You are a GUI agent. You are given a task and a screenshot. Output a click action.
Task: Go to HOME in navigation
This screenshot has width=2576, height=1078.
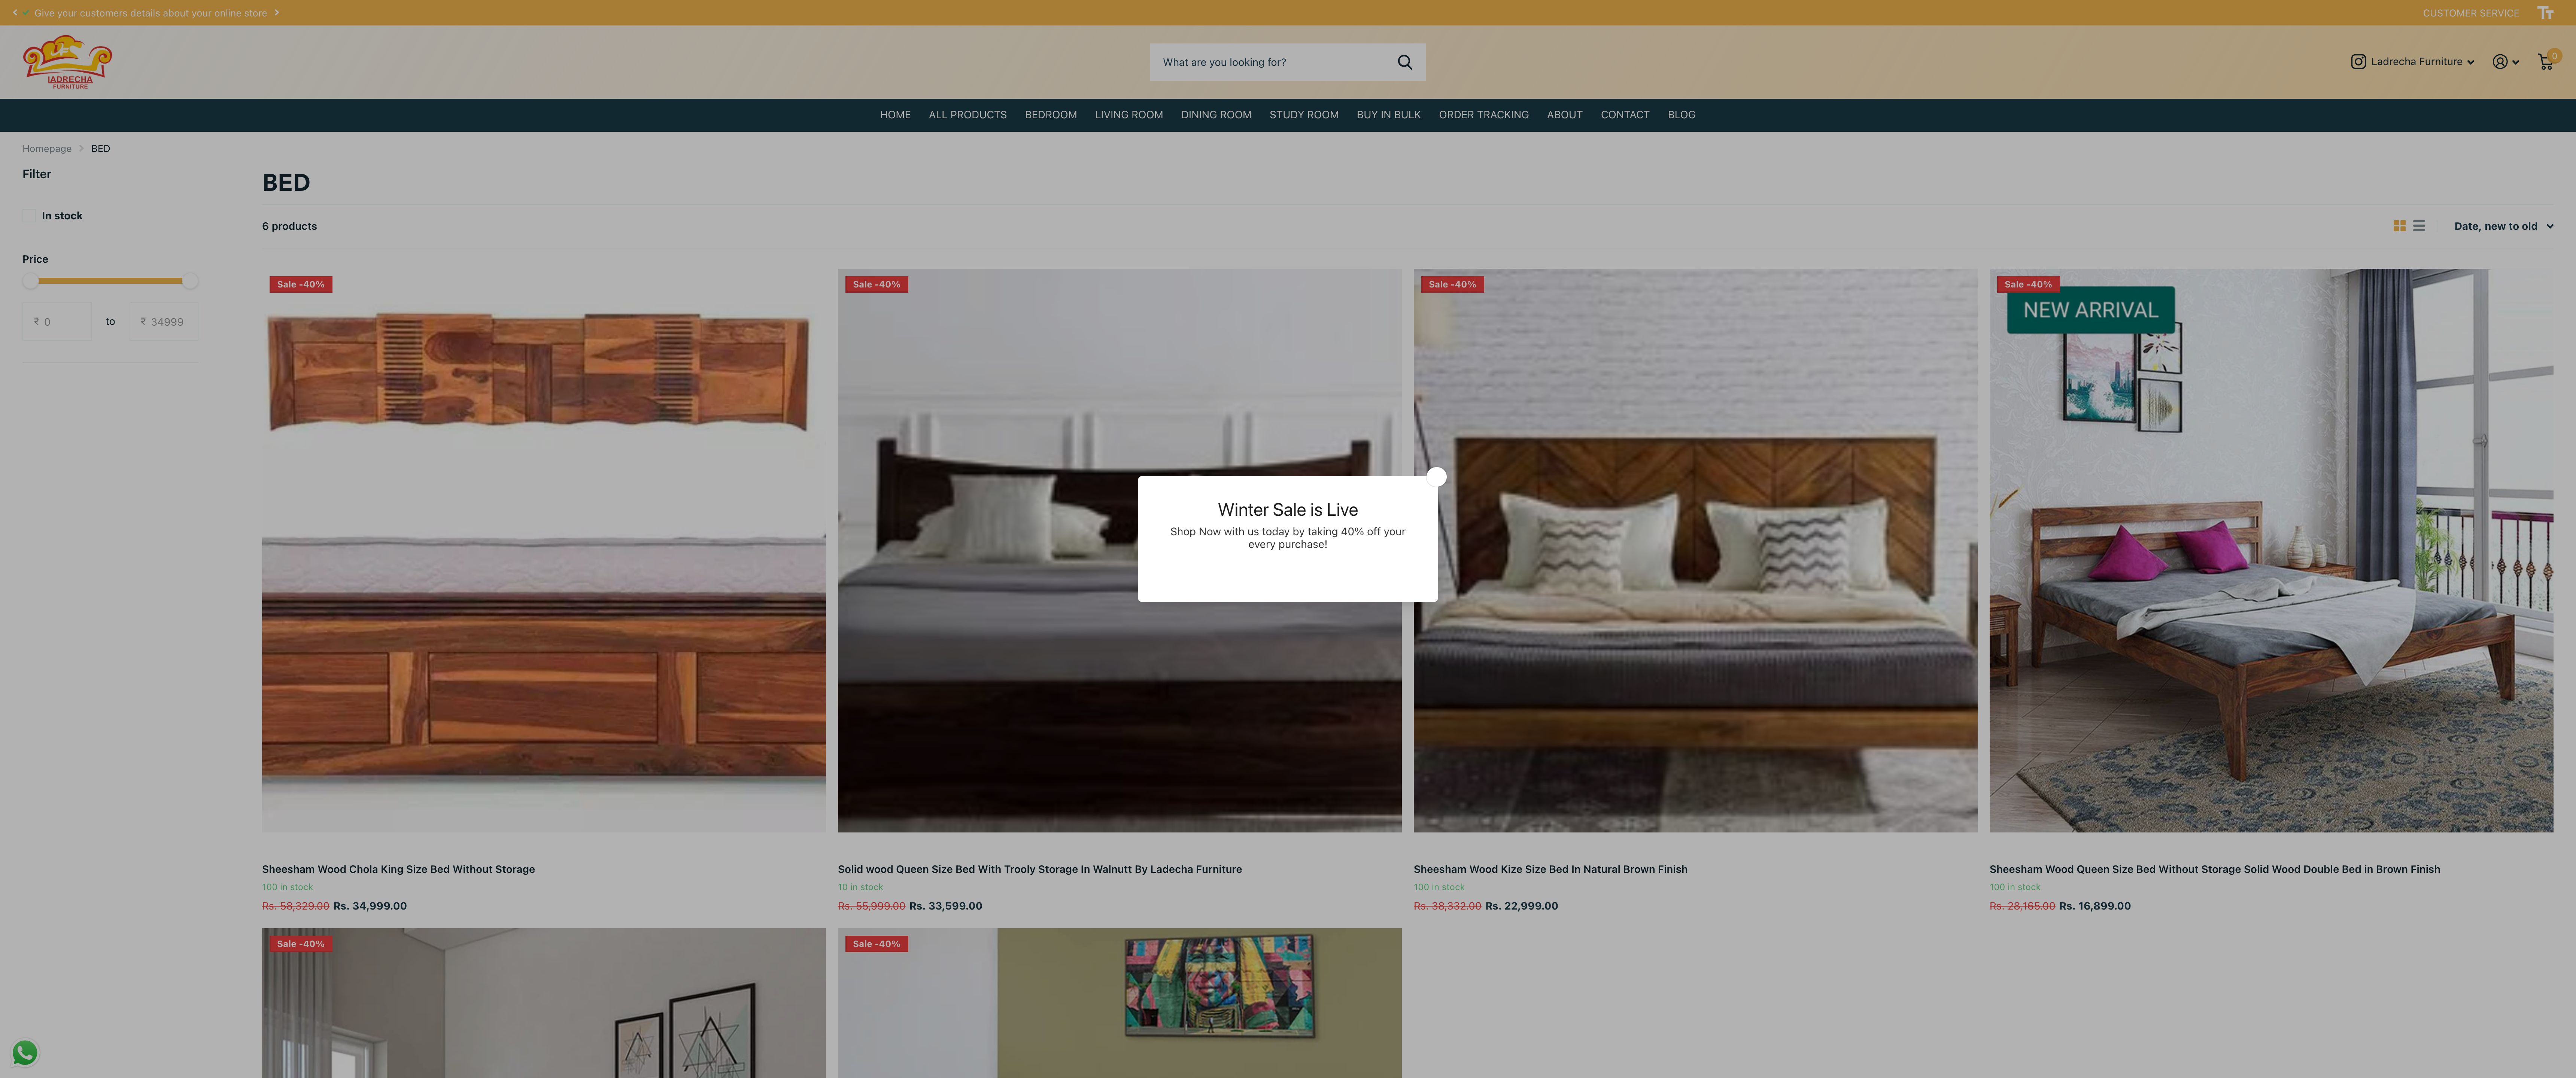(x=895, y=115)
